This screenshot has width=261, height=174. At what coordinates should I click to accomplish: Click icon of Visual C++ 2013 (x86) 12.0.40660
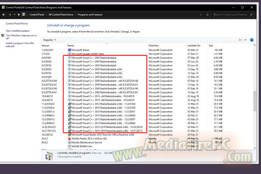(x=69, y=123)
